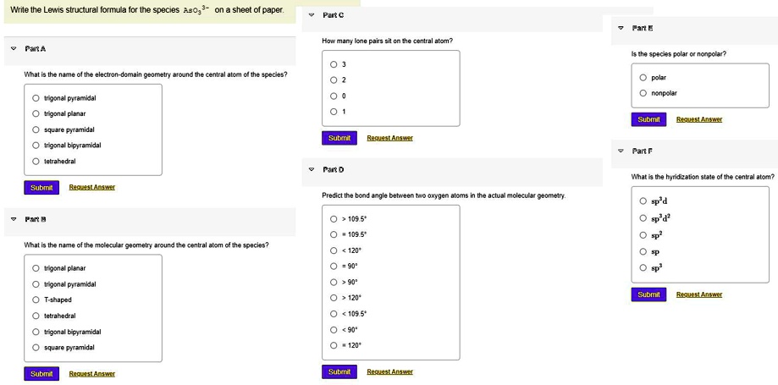Choose tetrahedral electron-domain geometry in Part A
Viewport: 778px width, 385px height.
point(36,161)
